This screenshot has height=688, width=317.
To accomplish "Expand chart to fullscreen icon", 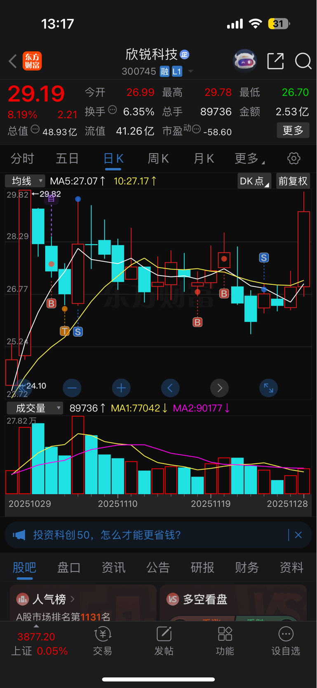I will tap(269, 388).
